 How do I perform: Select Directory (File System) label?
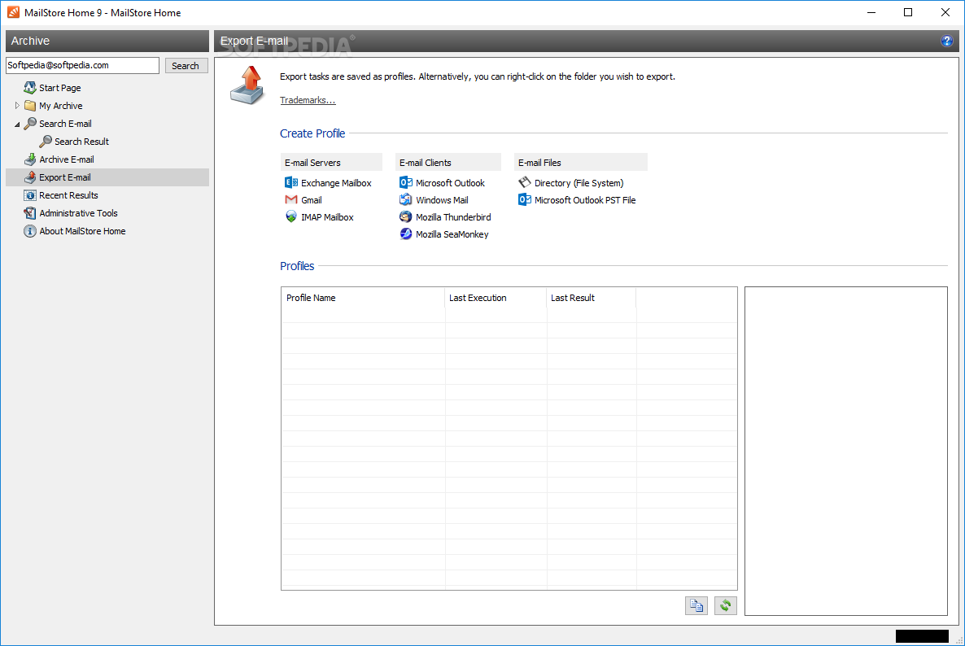(x=579, y=183)
